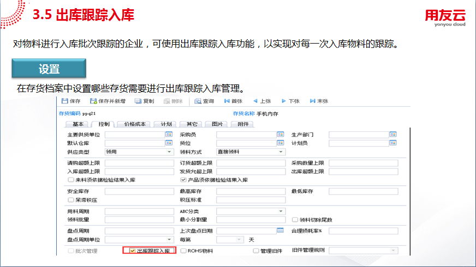Expand the 供应类型 dropdown

click(x=169, y=152)
